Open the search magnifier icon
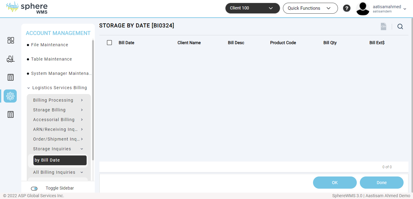This screenshot has width=413, height=199. click(400, 26)
